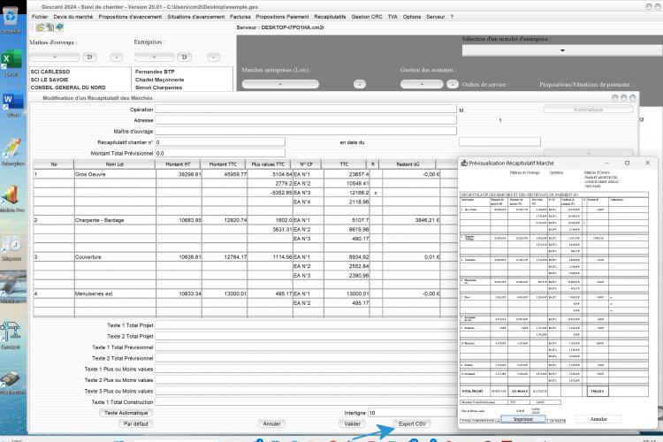Open the Fichier menu
Viewport: 663px width, 442px height.
pyautogui.click(x=40, y=17)
